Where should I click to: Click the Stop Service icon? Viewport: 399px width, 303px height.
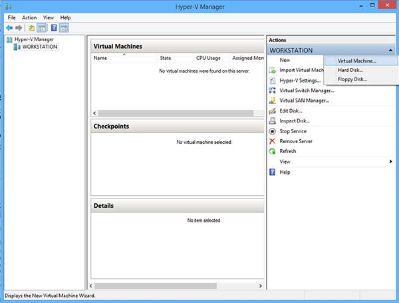point(272,131)
